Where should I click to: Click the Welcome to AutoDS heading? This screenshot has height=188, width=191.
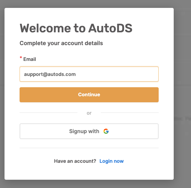tap(76, 28)
